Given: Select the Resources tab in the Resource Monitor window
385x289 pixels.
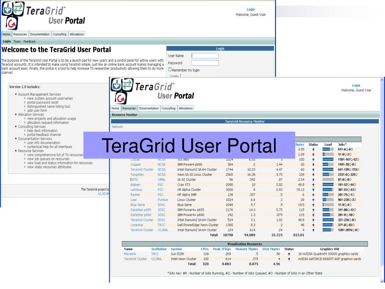Looking at the screenshot, I should (x=129, y=108).
